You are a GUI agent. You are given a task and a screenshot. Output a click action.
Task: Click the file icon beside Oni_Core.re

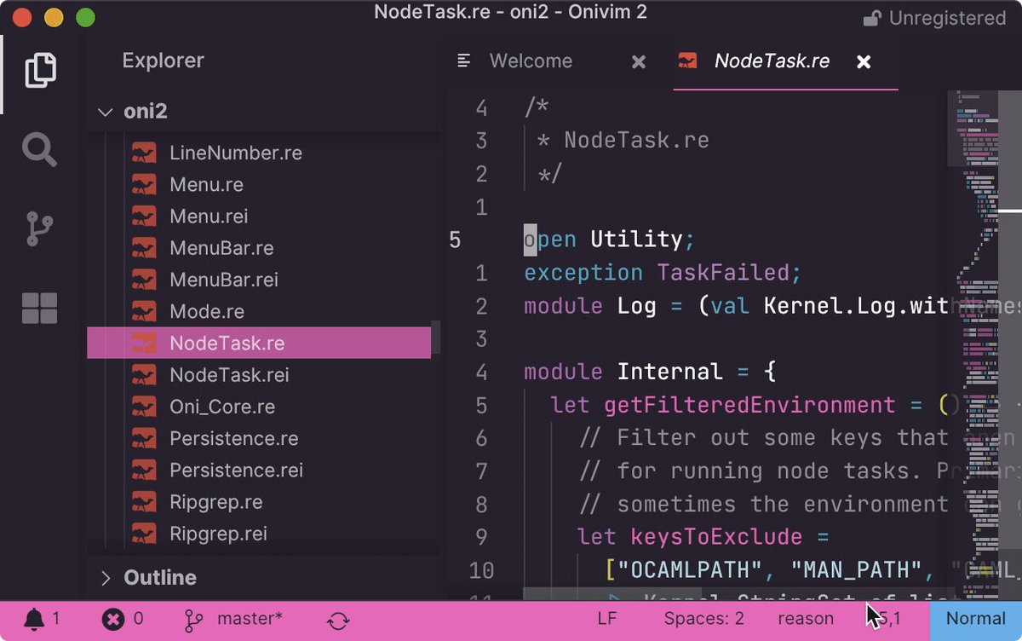pos(144,407)
